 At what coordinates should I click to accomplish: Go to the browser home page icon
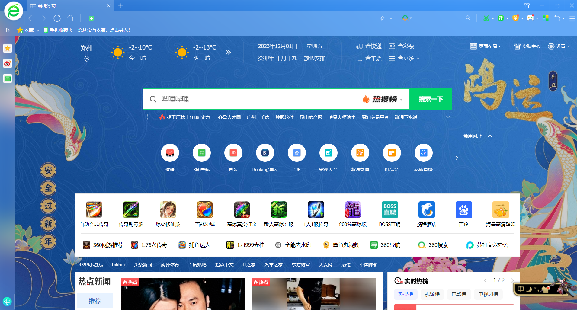(70, 18)
